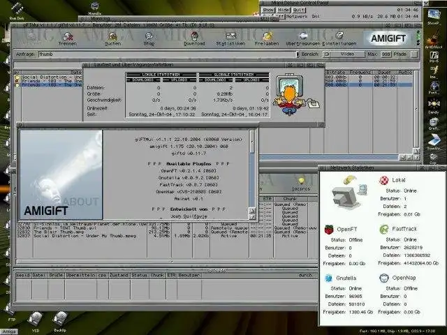
Task: Click "gIFTMui v1.1.1" version line in About
Action: coord(189,140)
